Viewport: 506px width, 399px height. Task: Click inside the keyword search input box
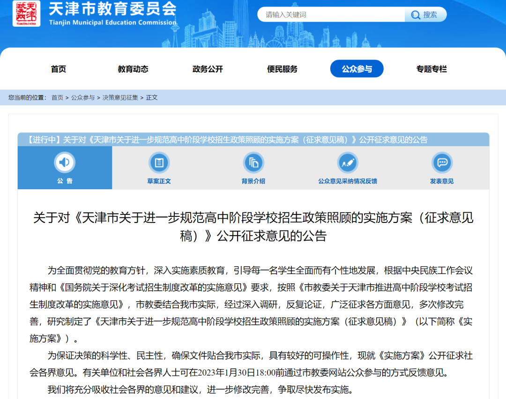coord(328,15)
